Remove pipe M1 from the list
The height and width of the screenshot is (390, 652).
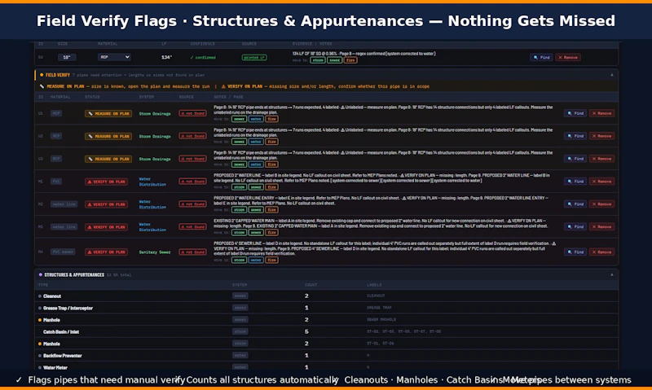pyautogui.click(x=601, y=182)
